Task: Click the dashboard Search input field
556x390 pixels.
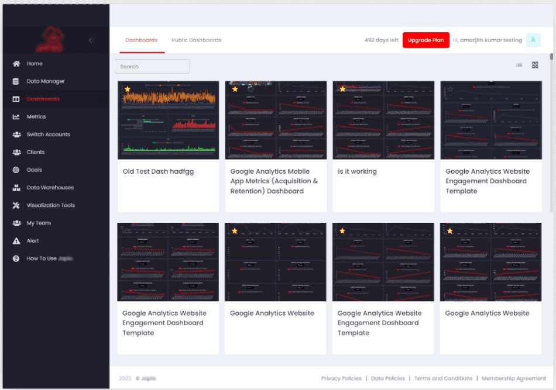Action: pyautogui.click(x=152, y=67)
